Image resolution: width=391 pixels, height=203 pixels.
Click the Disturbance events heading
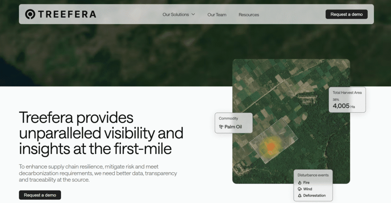[313, 175]
